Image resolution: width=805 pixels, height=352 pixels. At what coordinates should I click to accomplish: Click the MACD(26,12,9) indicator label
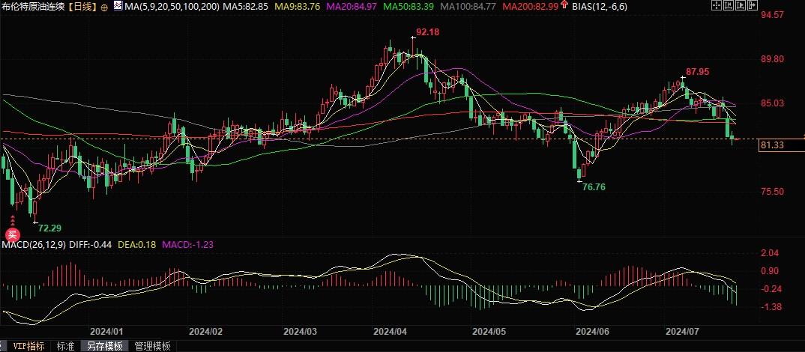[34, 245]
